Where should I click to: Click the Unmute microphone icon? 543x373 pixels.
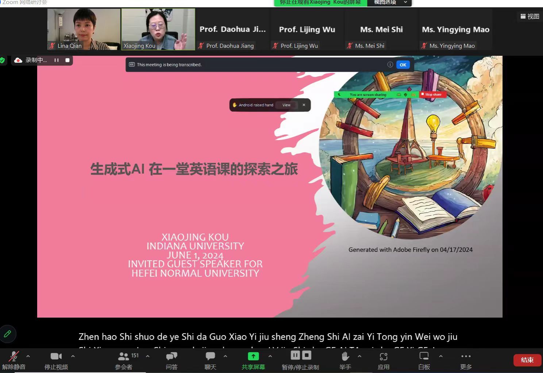point(14,356)
